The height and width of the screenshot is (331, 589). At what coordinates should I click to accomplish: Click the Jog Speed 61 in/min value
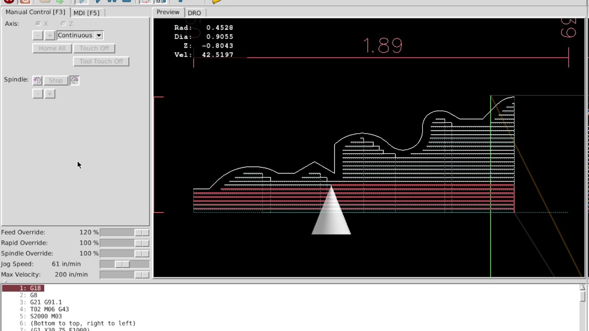tap(66, 264)
